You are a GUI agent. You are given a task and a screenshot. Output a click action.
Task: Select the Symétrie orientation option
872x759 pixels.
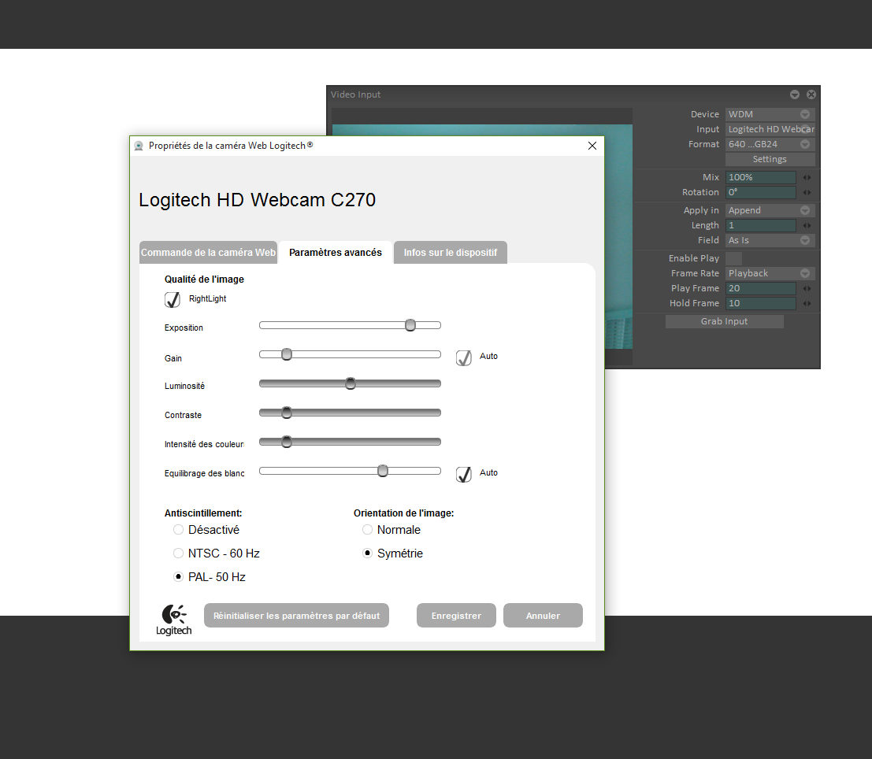pos(367,554)
